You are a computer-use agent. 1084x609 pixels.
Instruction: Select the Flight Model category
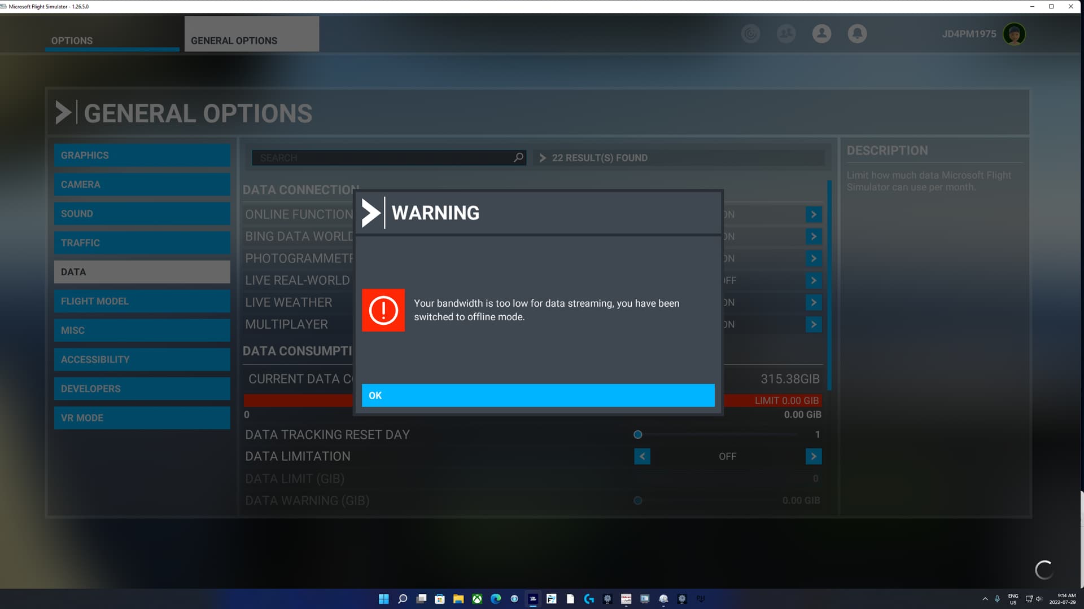click(x=142, y=301)
